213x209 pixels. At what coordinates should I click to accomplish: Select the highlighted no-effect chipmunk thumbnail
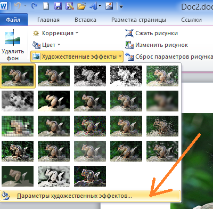(18, 76)
